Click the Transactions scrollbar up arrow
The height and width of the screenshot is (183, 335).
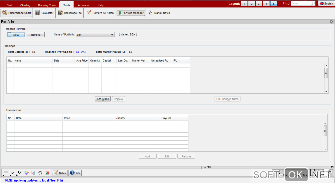click(325, 123)
